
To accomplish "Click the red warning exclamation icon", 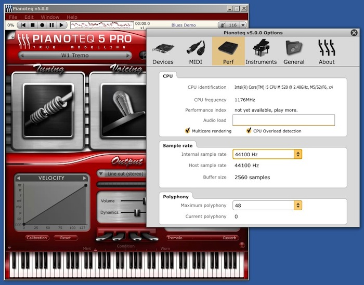I will 242,245.
